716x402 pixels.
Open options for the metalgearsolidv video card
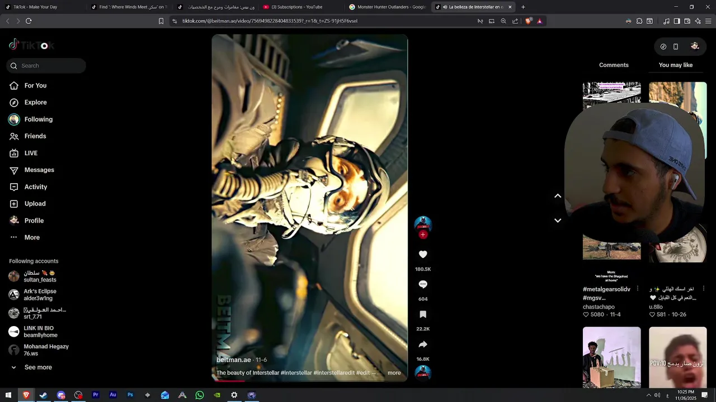[x=637, y=289]
